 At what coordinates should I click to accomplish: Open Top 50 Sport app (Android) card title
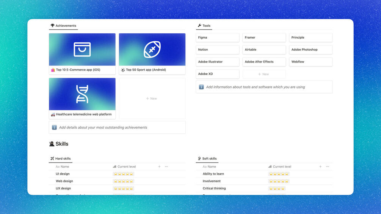tap(146, 70)
